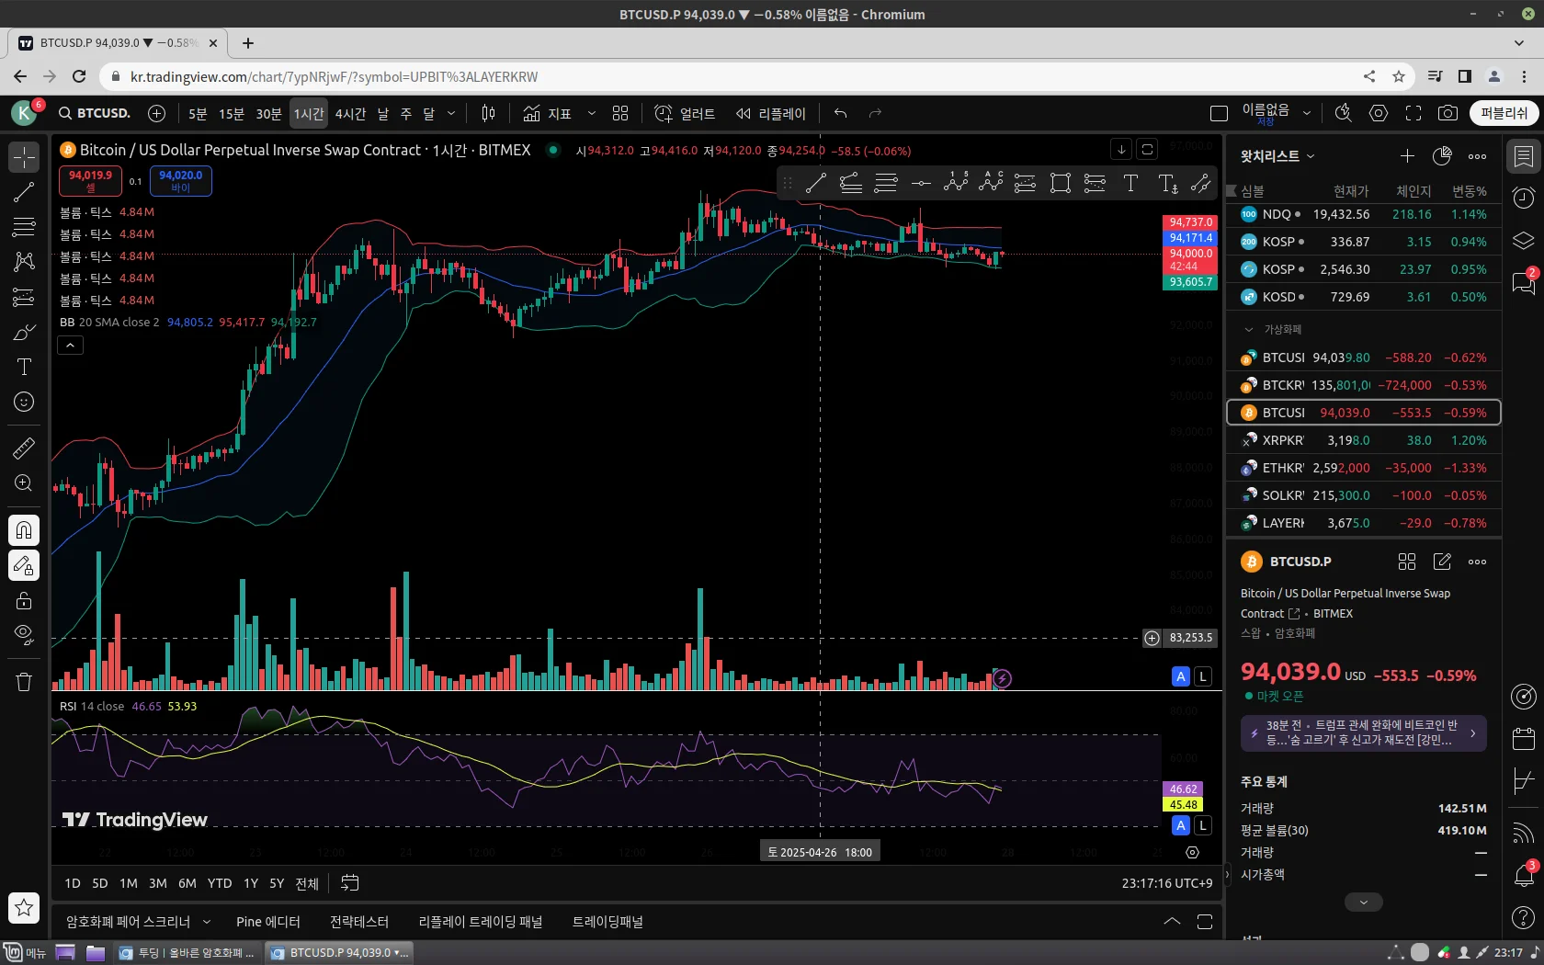This screenshot has height=965, width=1544.
Task: Open the Pine 에디터 tab
Action: tap(268, 922)
